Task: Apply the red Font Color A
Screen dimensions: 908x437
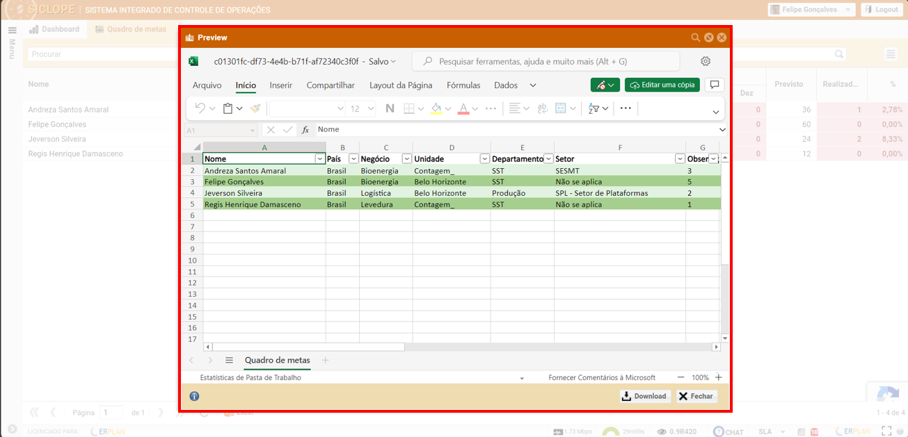Action: pos(463,108)
